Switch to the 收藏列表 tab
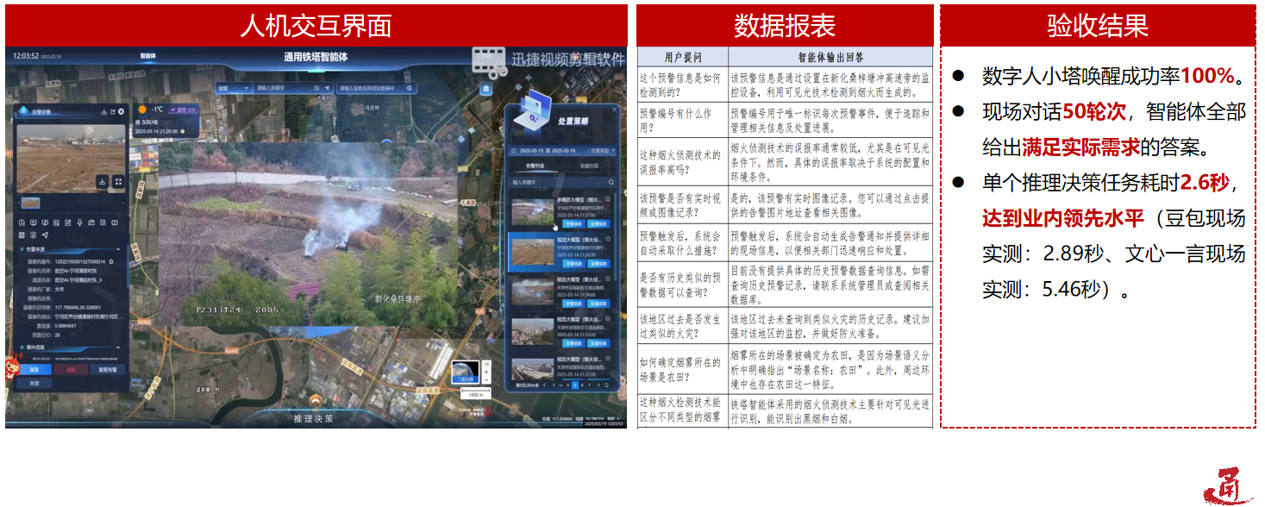This screenshot has width=1265, height=507. point(590,166)
